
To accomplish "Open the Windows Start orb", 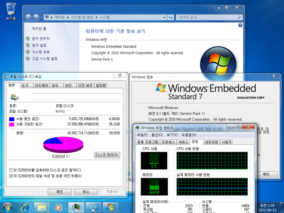I will [x=7, y=207].
